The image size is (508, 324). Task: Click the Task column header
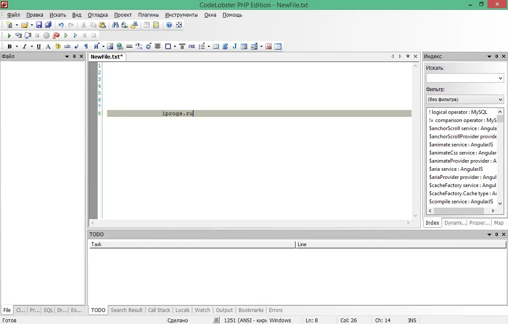coord(192,244)
